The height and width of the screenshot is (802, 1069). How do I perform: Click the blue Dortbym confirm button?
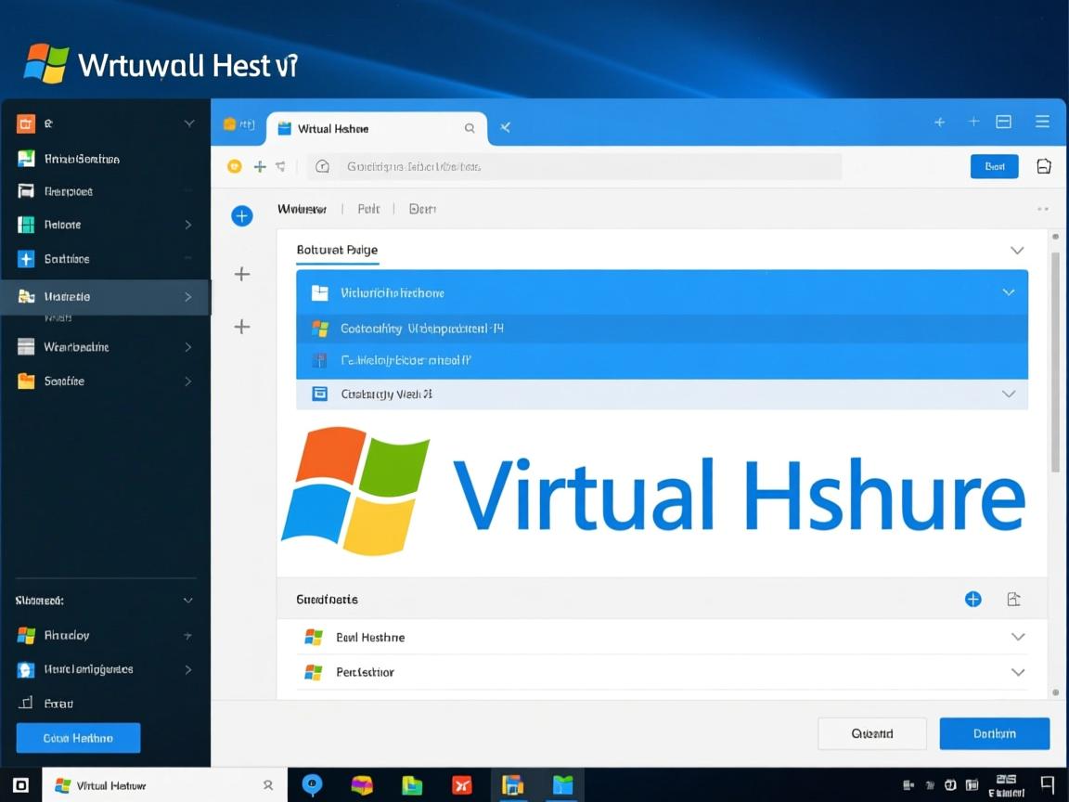(994, 733)
